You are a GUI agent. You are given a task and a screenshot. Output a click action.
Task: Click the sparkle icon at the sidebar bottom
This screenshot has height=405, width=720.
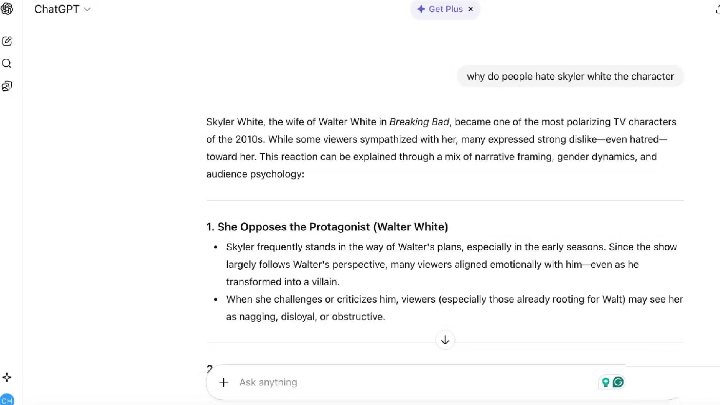pyautogui.click(x=7, y=377)
